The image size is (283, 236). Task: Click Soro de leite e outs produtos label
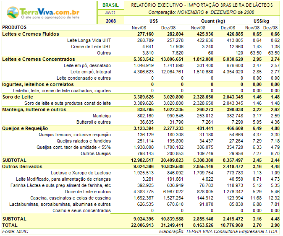coord(68,103)
